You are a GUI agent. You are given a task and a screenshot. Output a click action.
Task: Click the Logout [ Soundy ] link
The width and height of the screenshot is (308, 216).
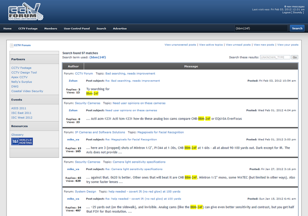tap(293, 12)
